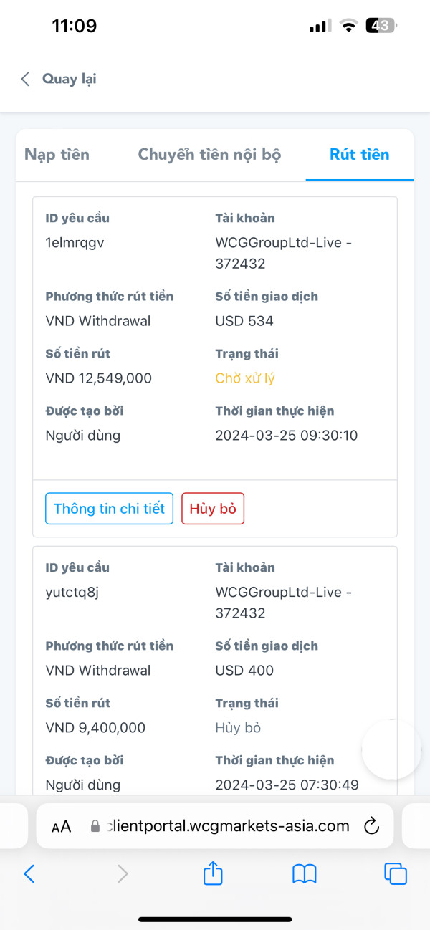Open the Safari tabs overview icon

pos(396,873)
